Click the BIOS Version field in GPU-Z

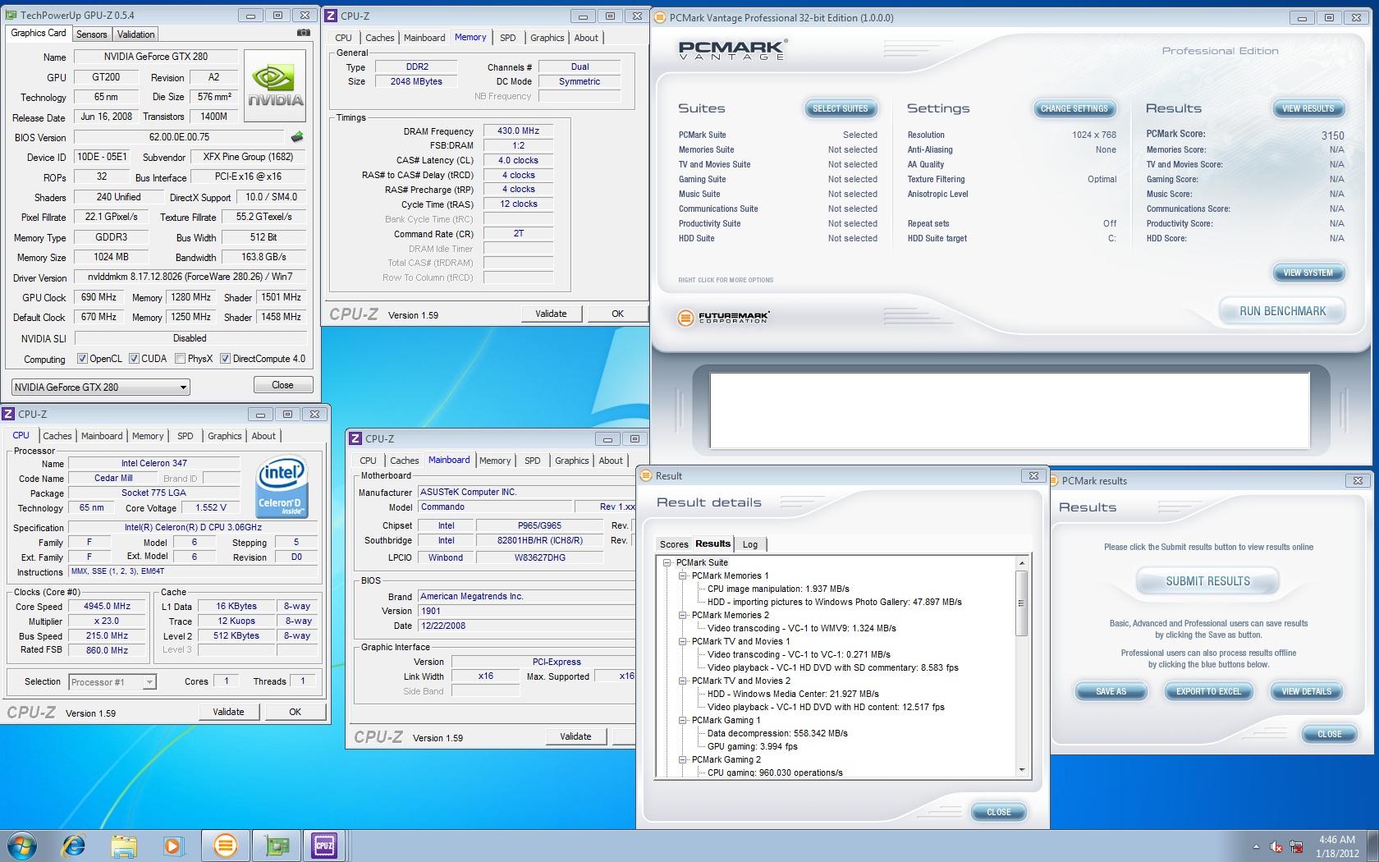(179, 137)
